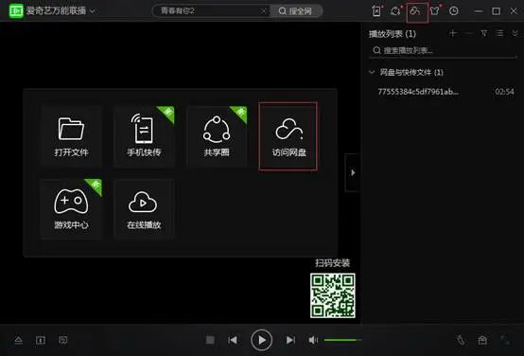Screen dimensions: 524x356
Task: Open the app title dropdown arrow
Action: pos(93,11)
